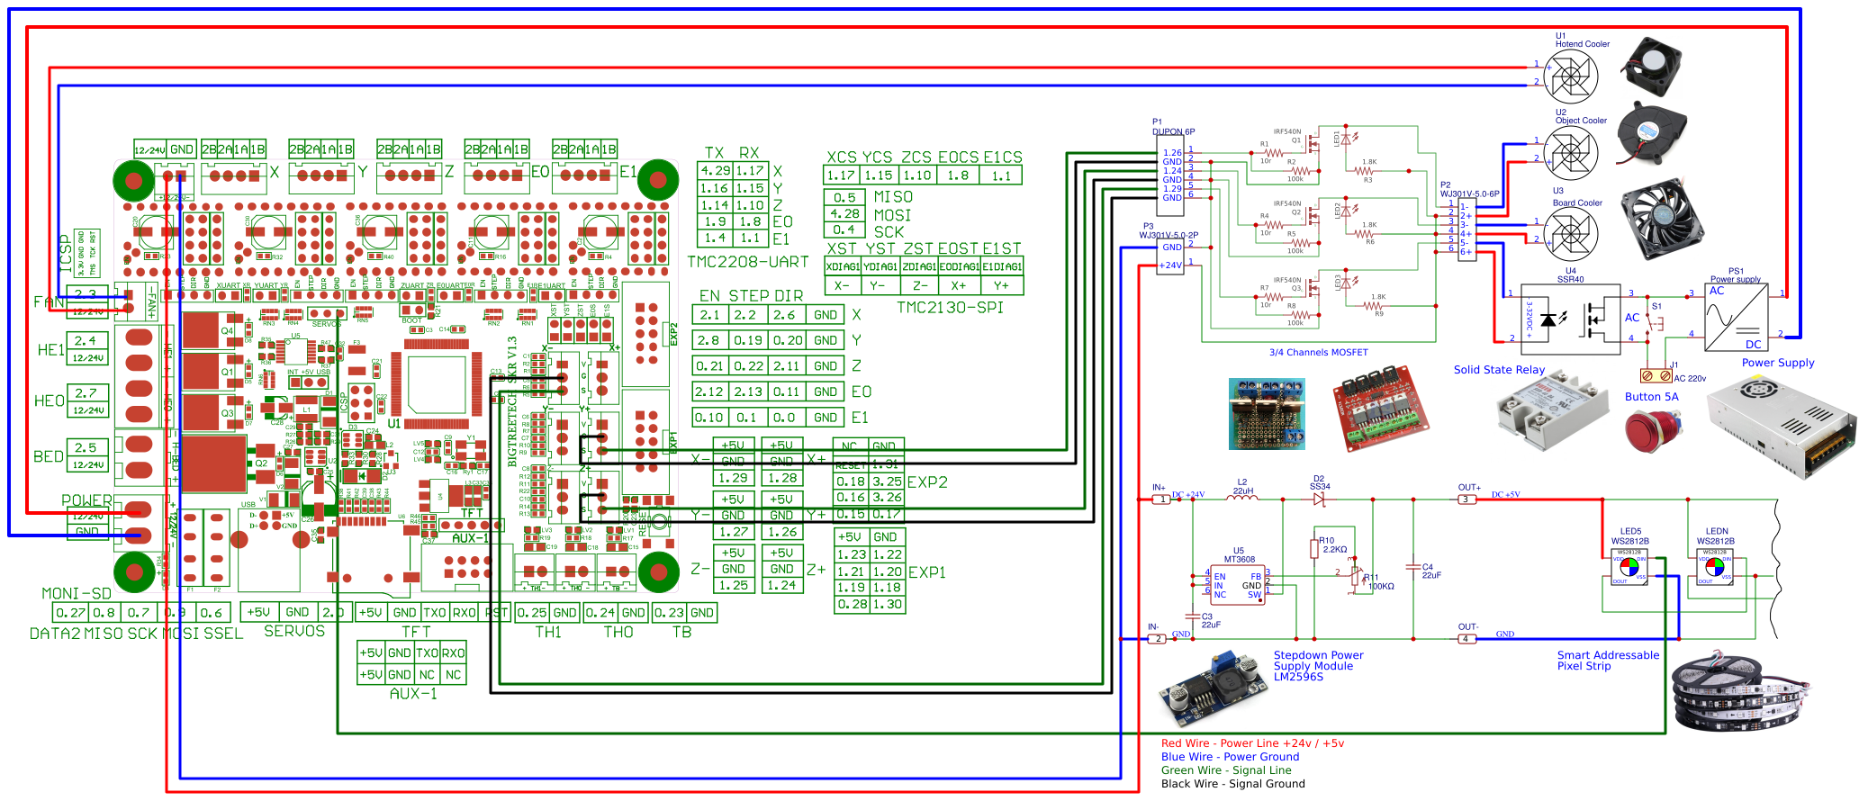The image size is (1868, 801).
Task: Select the P2 WJ301V-5.0-6P connector block
Action: (1467, 229)
